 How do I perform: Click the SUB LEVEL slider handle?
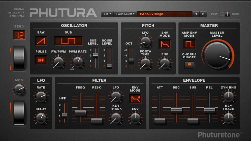[95, 55]
